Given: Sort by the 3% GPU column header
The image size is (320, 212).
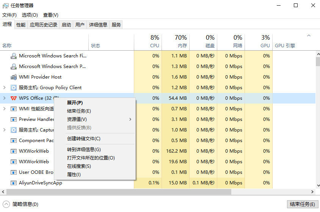Looking at the screenshot, I should click(259, 42).
